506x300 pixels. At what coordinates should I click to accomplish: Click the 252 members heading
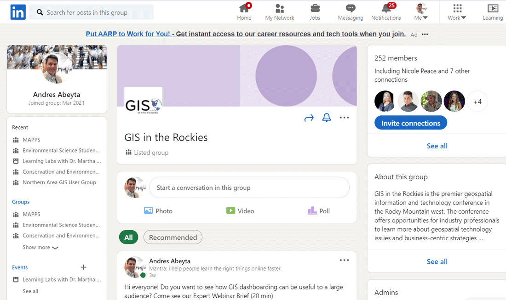[396, 58]
